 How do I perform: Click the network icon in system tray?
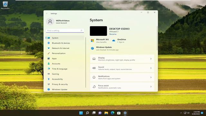185,113
